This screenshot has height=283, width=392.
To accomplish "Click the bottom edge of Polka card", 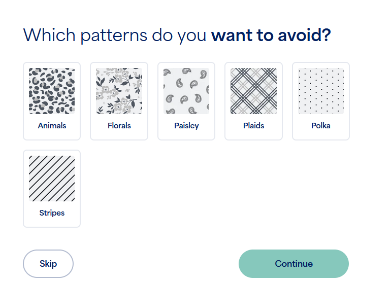I will point(321,139).
